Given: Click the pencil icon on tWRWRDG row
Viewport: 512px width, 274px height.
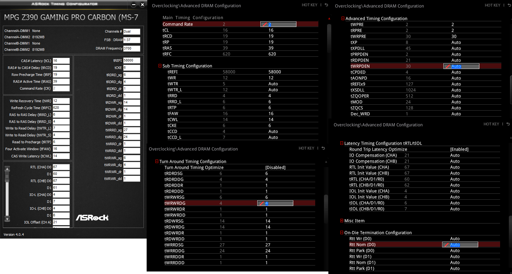Looking at the screenshot, I should click(x=262, y=203).
